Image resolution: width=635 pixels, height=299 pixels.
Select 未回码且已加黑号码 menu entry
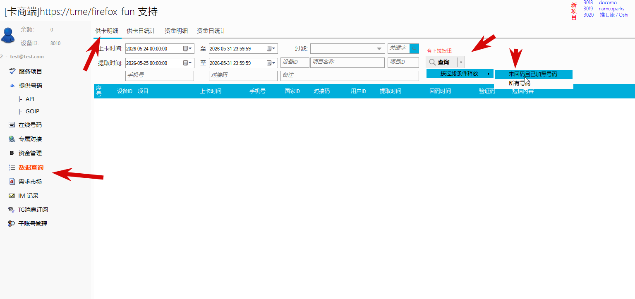click(533, 74)
